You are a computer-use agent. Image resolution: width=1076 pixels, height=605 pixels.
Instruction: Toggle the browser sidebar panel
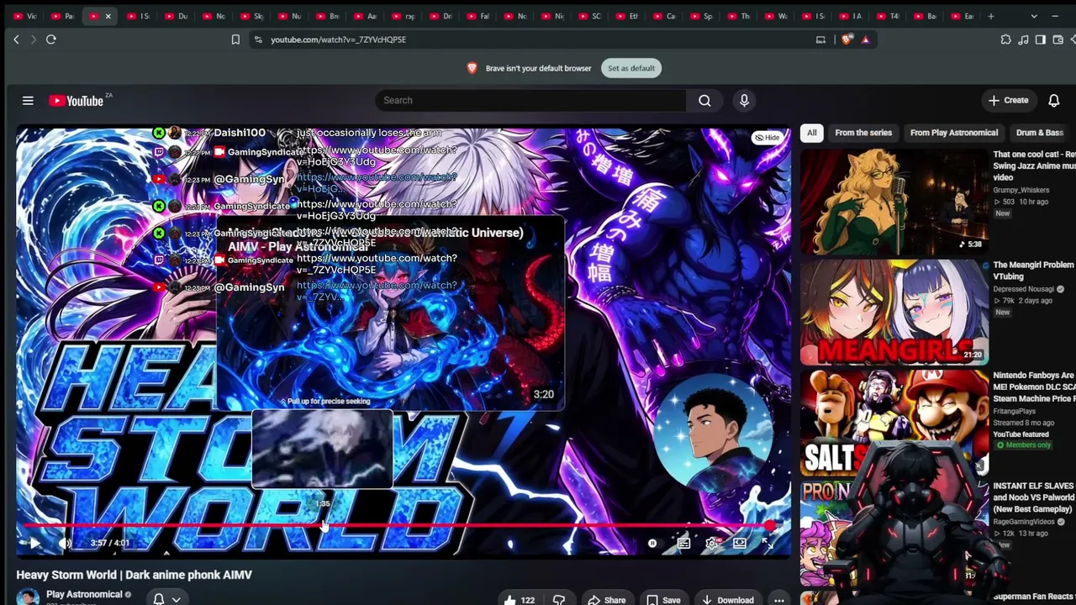click(1041, 39)
